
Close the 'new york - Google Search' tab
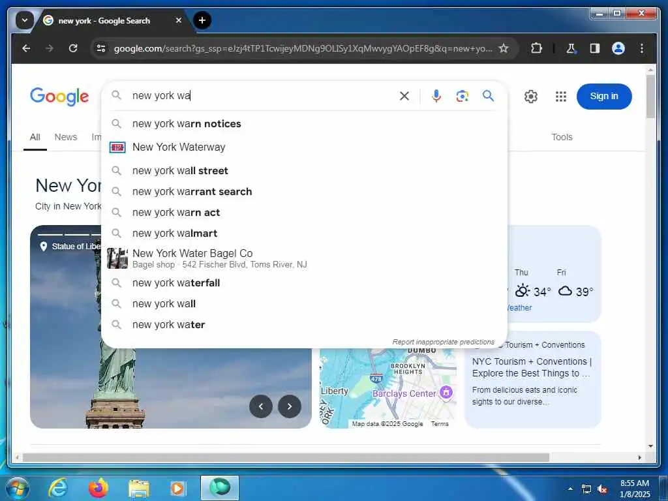179,20
